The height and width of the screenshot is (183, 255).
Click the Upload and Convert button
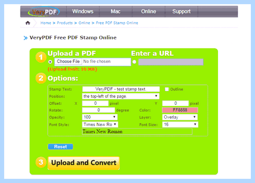84,163
